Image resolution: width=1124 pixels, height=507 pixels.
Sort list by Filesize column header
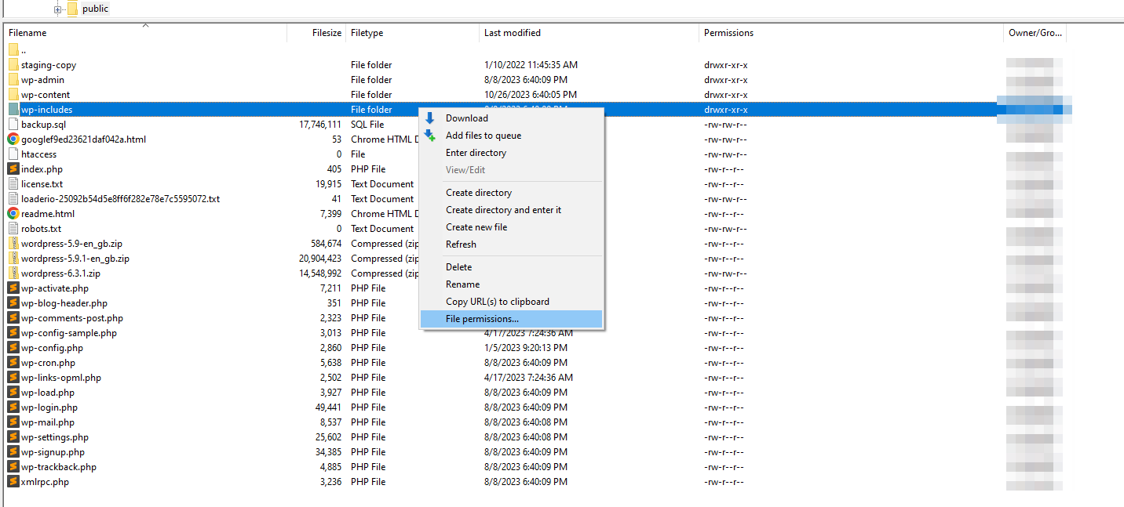317,33
